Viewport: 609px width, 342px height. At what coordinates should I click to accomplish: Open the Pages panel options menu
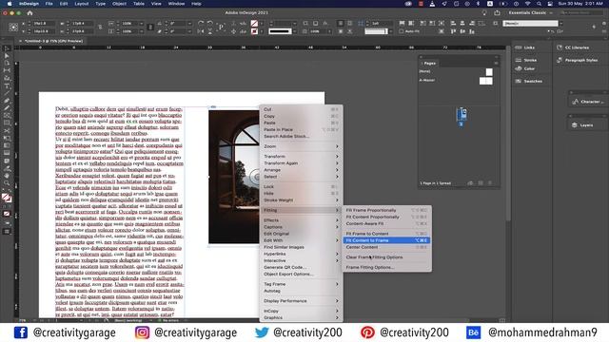coord(496,63)
